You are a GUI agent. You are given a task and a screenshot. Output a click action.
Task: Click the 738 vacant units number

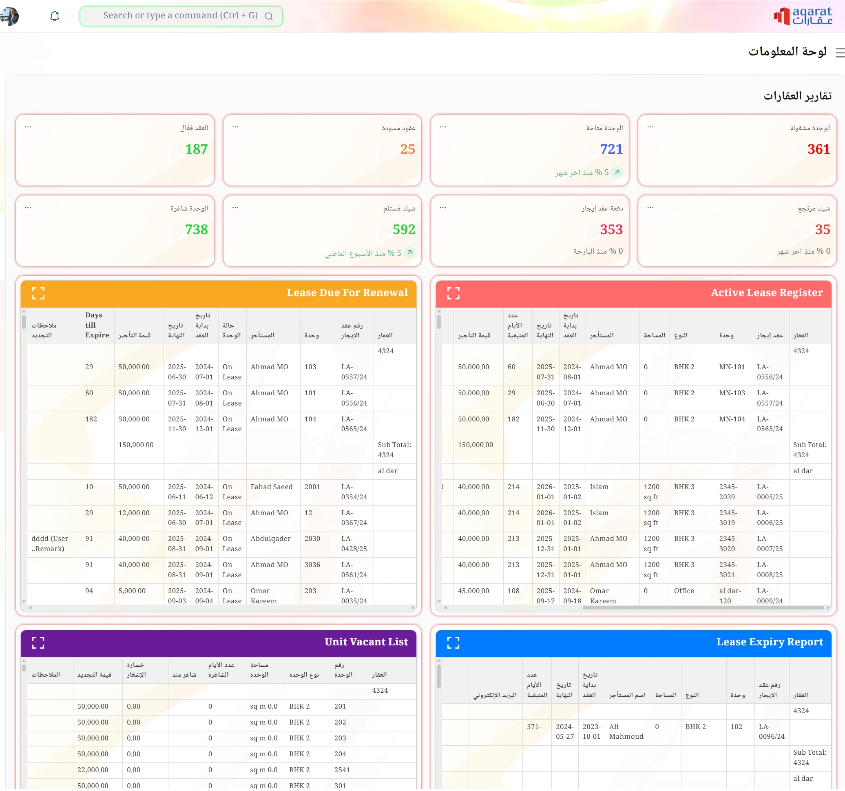point(197,230)
